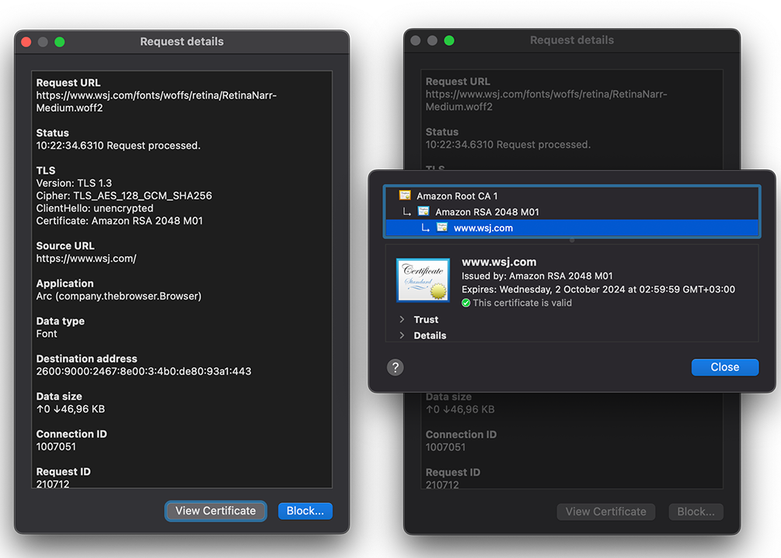Click the TLS cipher line TLS_AES_128_GCM_SHA256
The width and height of the screenshot is (781, 558).
(124, 196)
